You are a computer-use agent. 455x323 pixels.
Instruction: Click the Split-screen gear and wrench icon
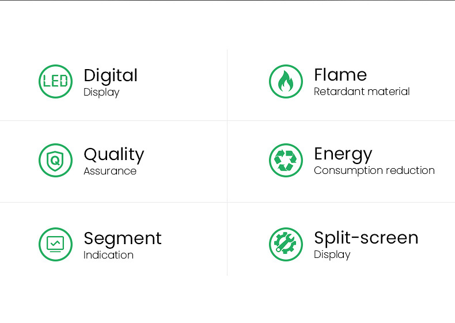pyautogui.click(x=286, y=244)
